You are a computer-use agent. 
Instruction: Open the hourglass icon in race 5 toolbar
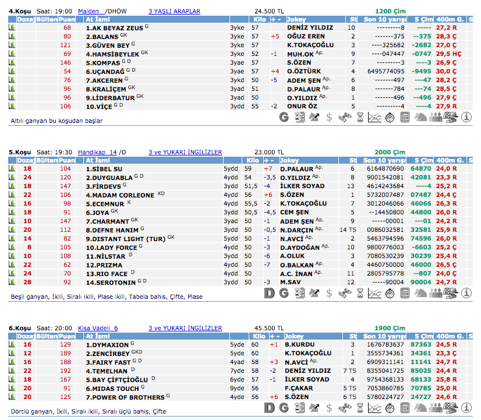[x=360, y=292]
